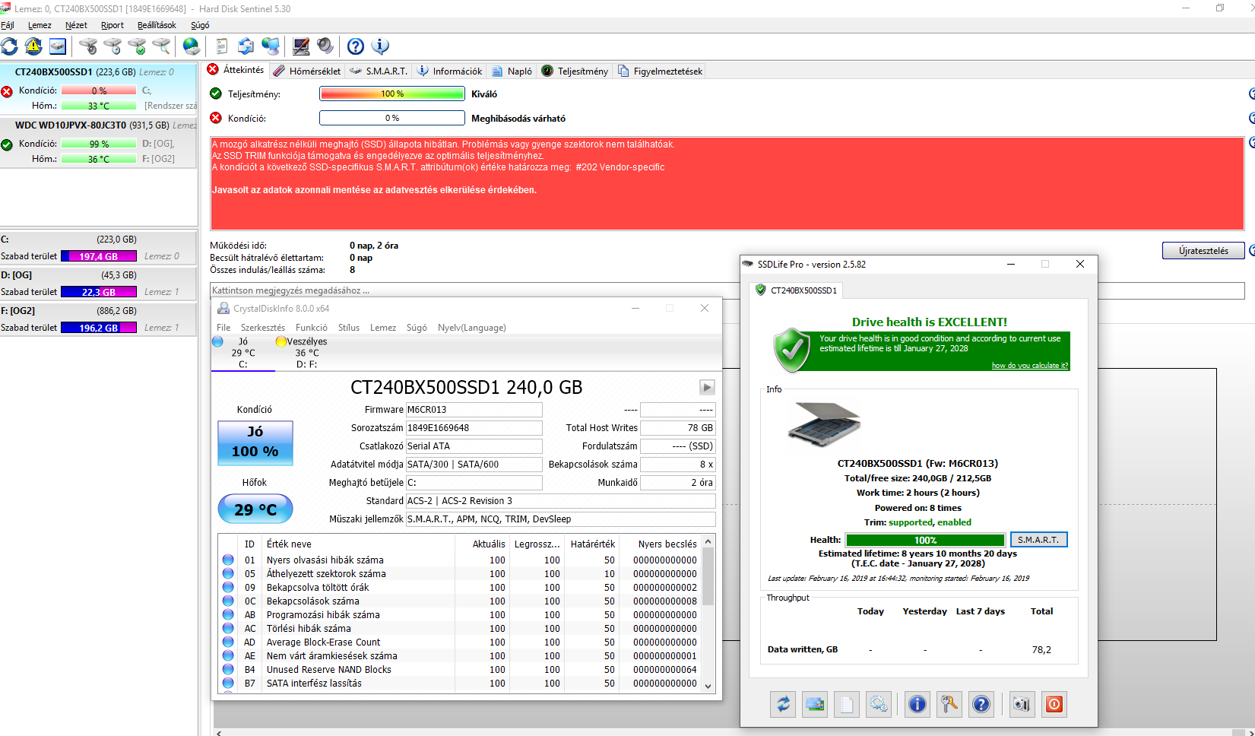Click the monitor with pen icon in toolbar

[301, 46]
